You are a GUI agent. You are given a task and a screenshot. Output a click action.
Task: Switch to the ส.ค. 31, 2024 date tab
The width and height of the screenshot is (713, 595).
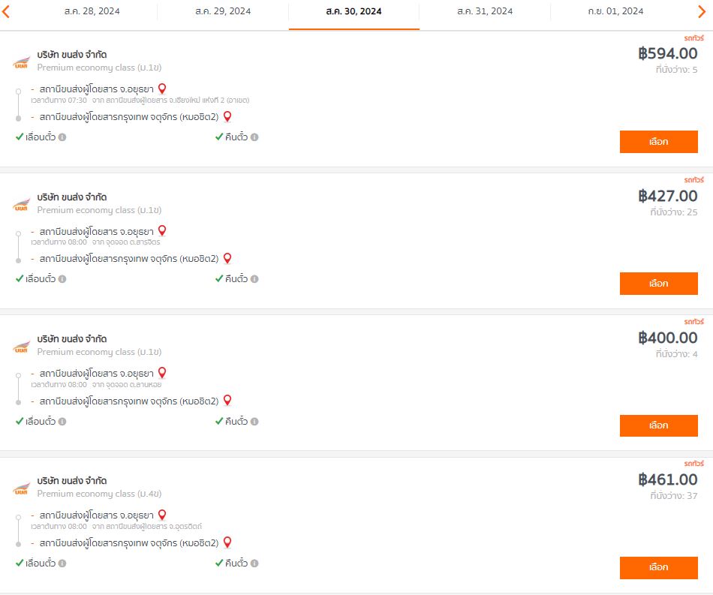pyautogui.click(x=485, y=11)
